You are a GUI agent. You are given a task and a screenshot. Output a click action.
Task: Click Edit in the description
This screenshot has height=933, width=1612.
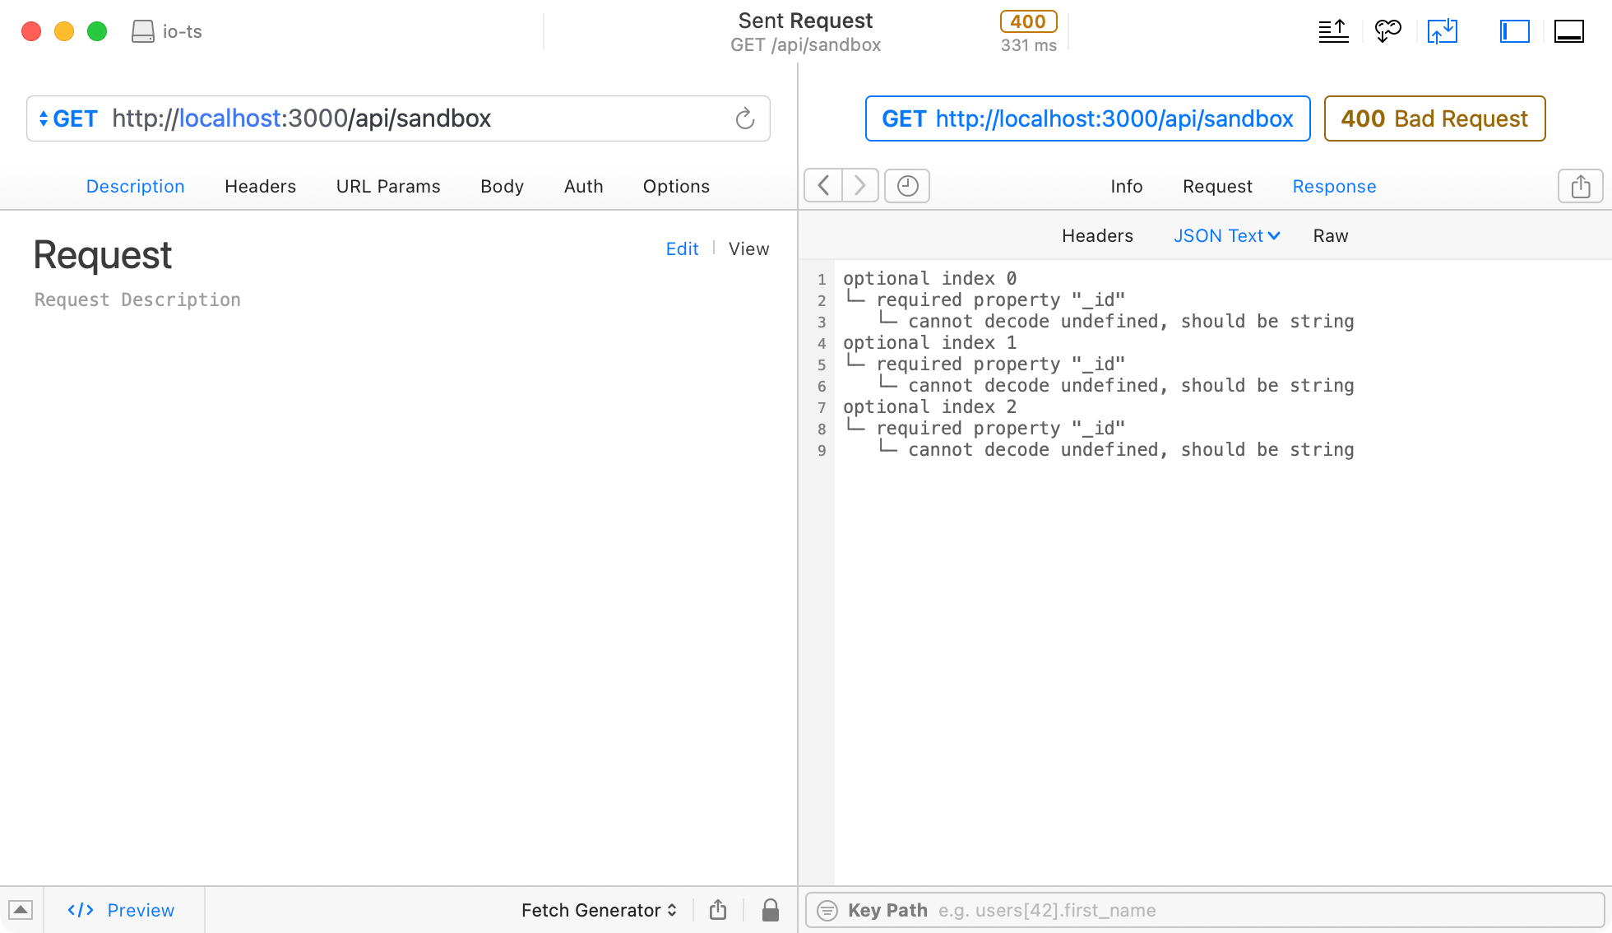[x=682, y=248]
